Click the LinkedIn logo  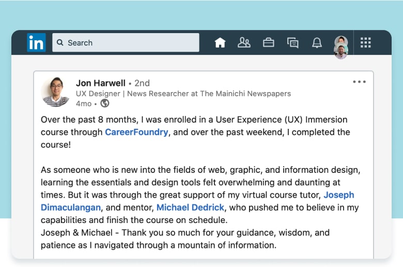click(x=36, y=42)
